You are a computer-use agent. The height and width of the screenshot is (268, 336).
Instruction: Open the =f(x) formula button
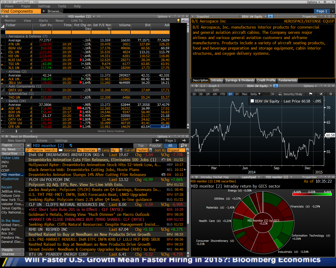(185, 20)
